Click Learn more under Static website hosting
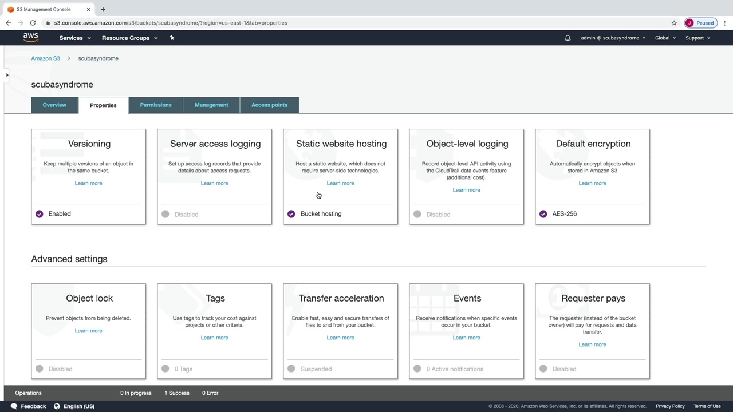The width and height of the screenshot is (733, 412). click(x=340, y=183)
